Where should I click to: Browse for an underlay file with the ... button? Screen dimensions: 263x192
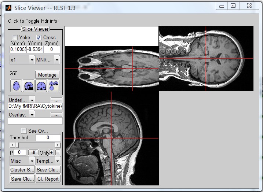(56, 100)
